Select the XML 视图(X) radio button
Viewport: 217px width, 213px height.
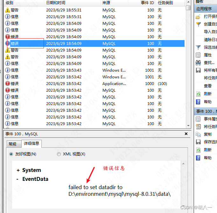(x=59, y=154)
